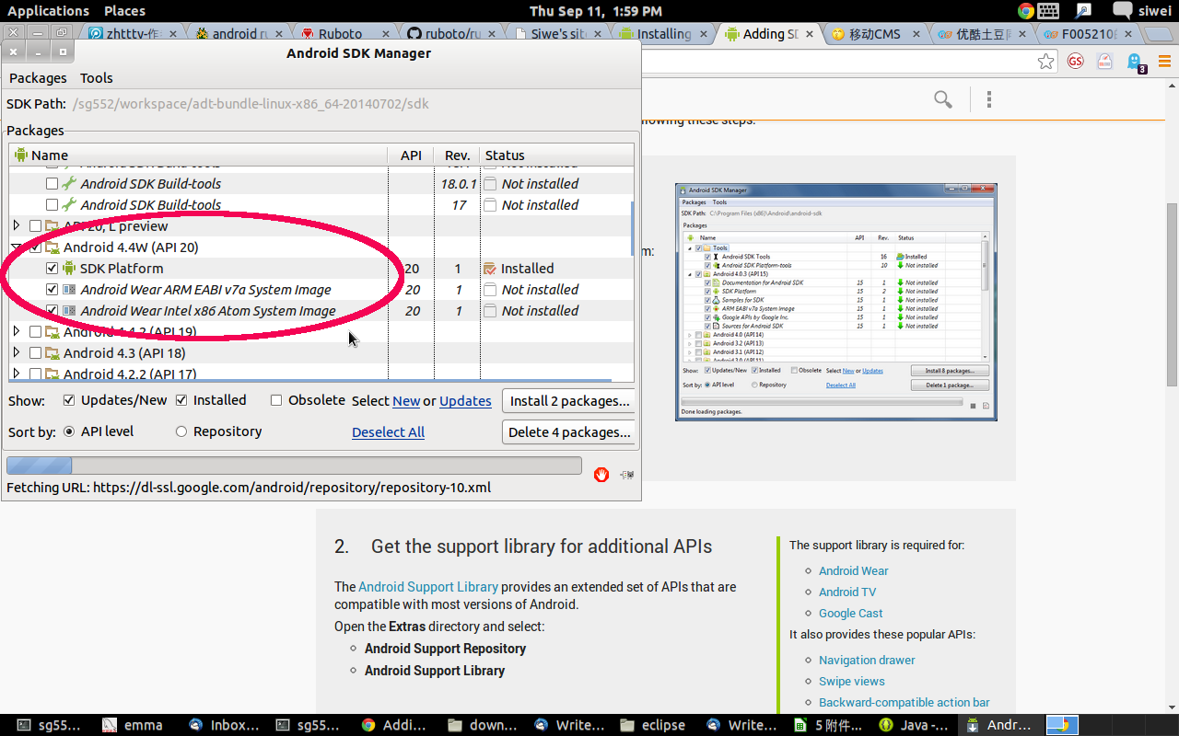1179x736 pixels.
Task: Open the Navigation drawer link
Action: point(867,660)
